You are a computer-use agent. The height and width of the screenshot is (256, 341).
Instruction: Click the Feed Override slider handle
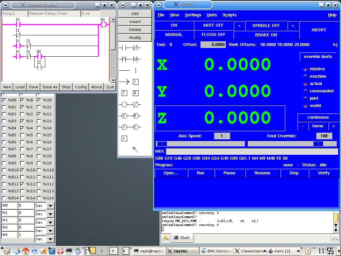click(318, 144)
